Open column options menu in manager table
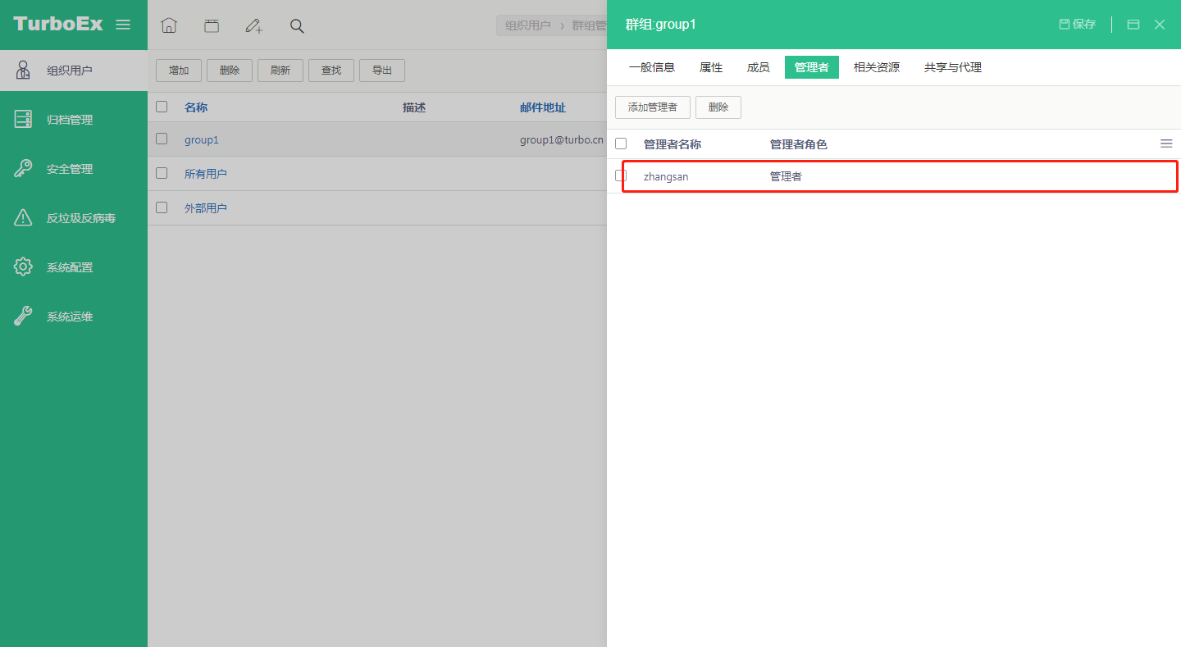The height and width of the screenshot is (647, 1181). pos(1166,144)
